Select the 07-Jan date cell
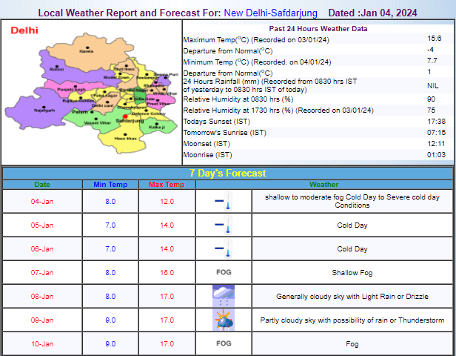This screenshot has width=456, height=356. 42,273
